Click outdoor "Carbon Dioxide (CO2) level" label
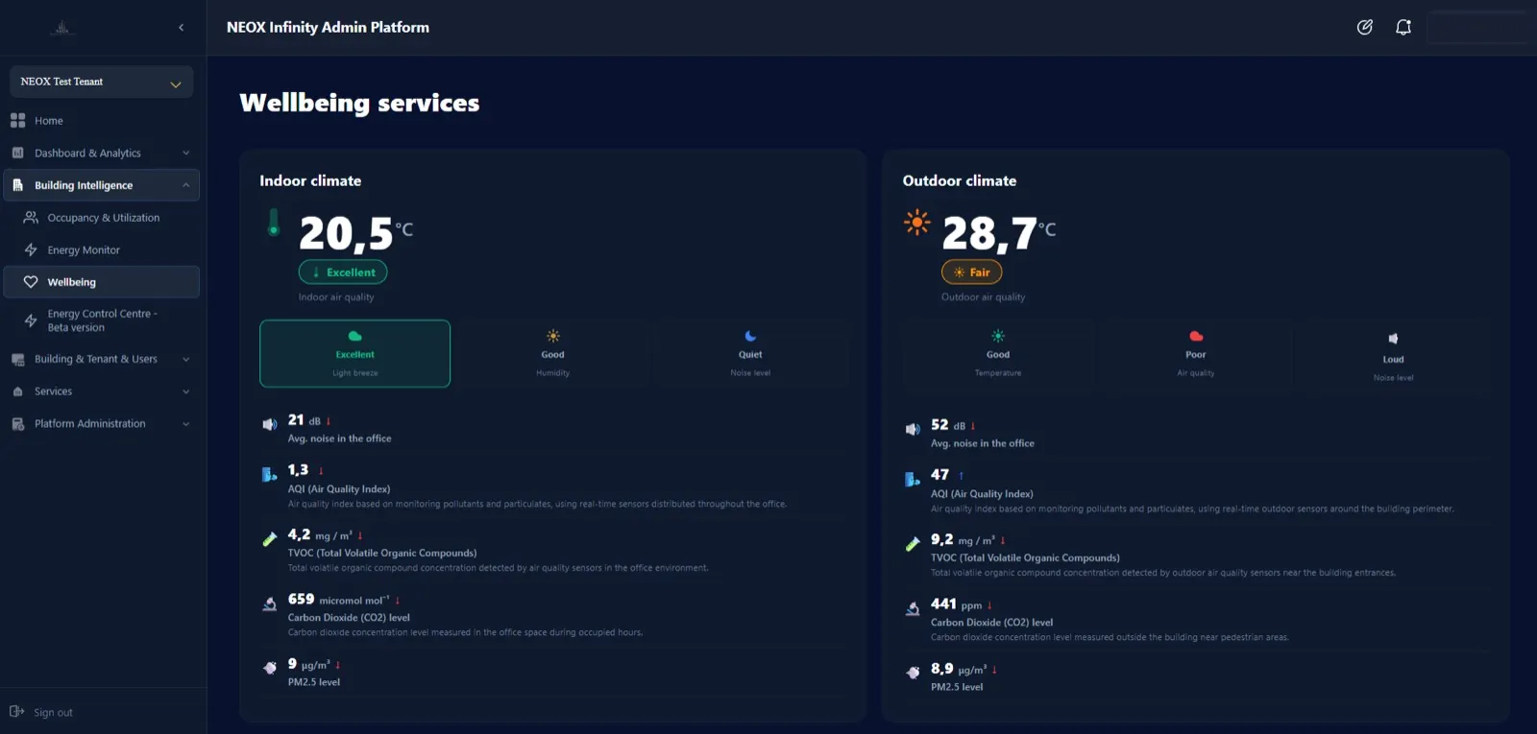1537x734 pixels. 991,623
